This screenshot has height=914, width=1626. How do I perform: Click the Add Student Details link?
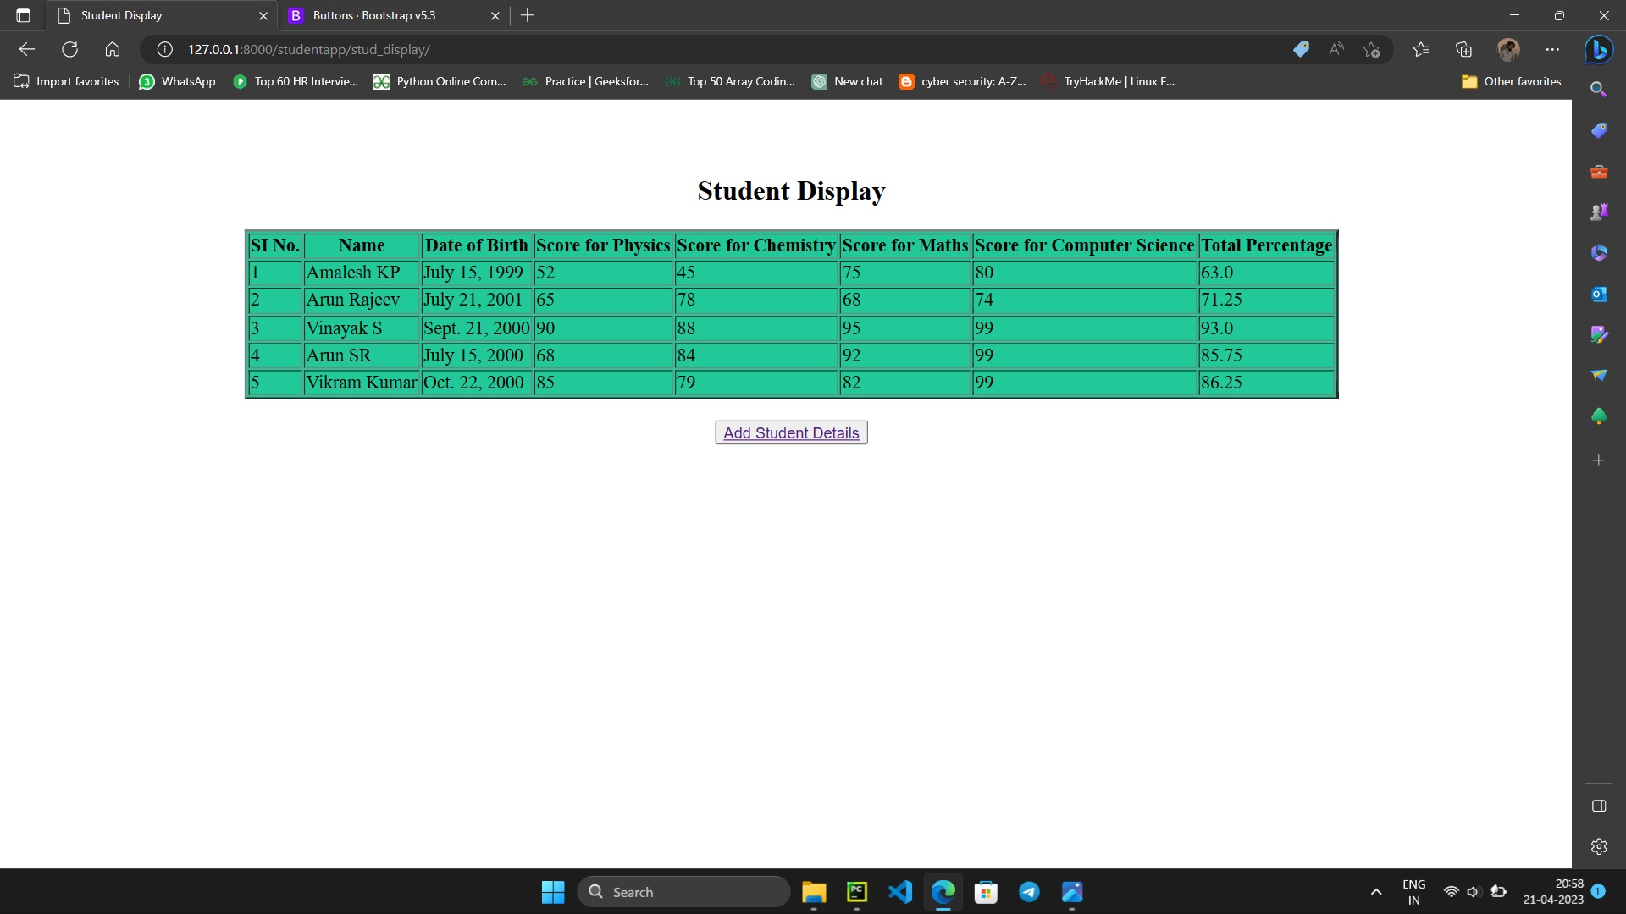[790, 432]
